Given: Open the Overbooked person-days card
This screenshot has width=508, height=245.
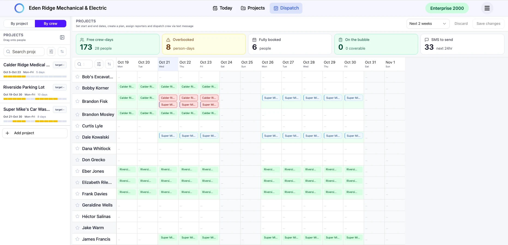Looking at the screenshot, I should tap(204, 44).
